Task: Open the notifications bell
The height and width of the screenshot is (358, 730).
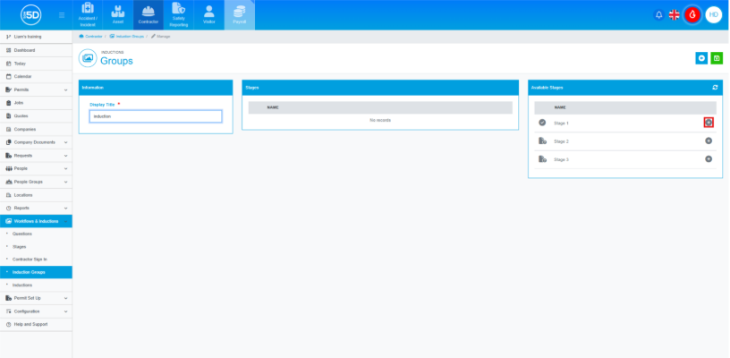Action: (x=658, y=15)
